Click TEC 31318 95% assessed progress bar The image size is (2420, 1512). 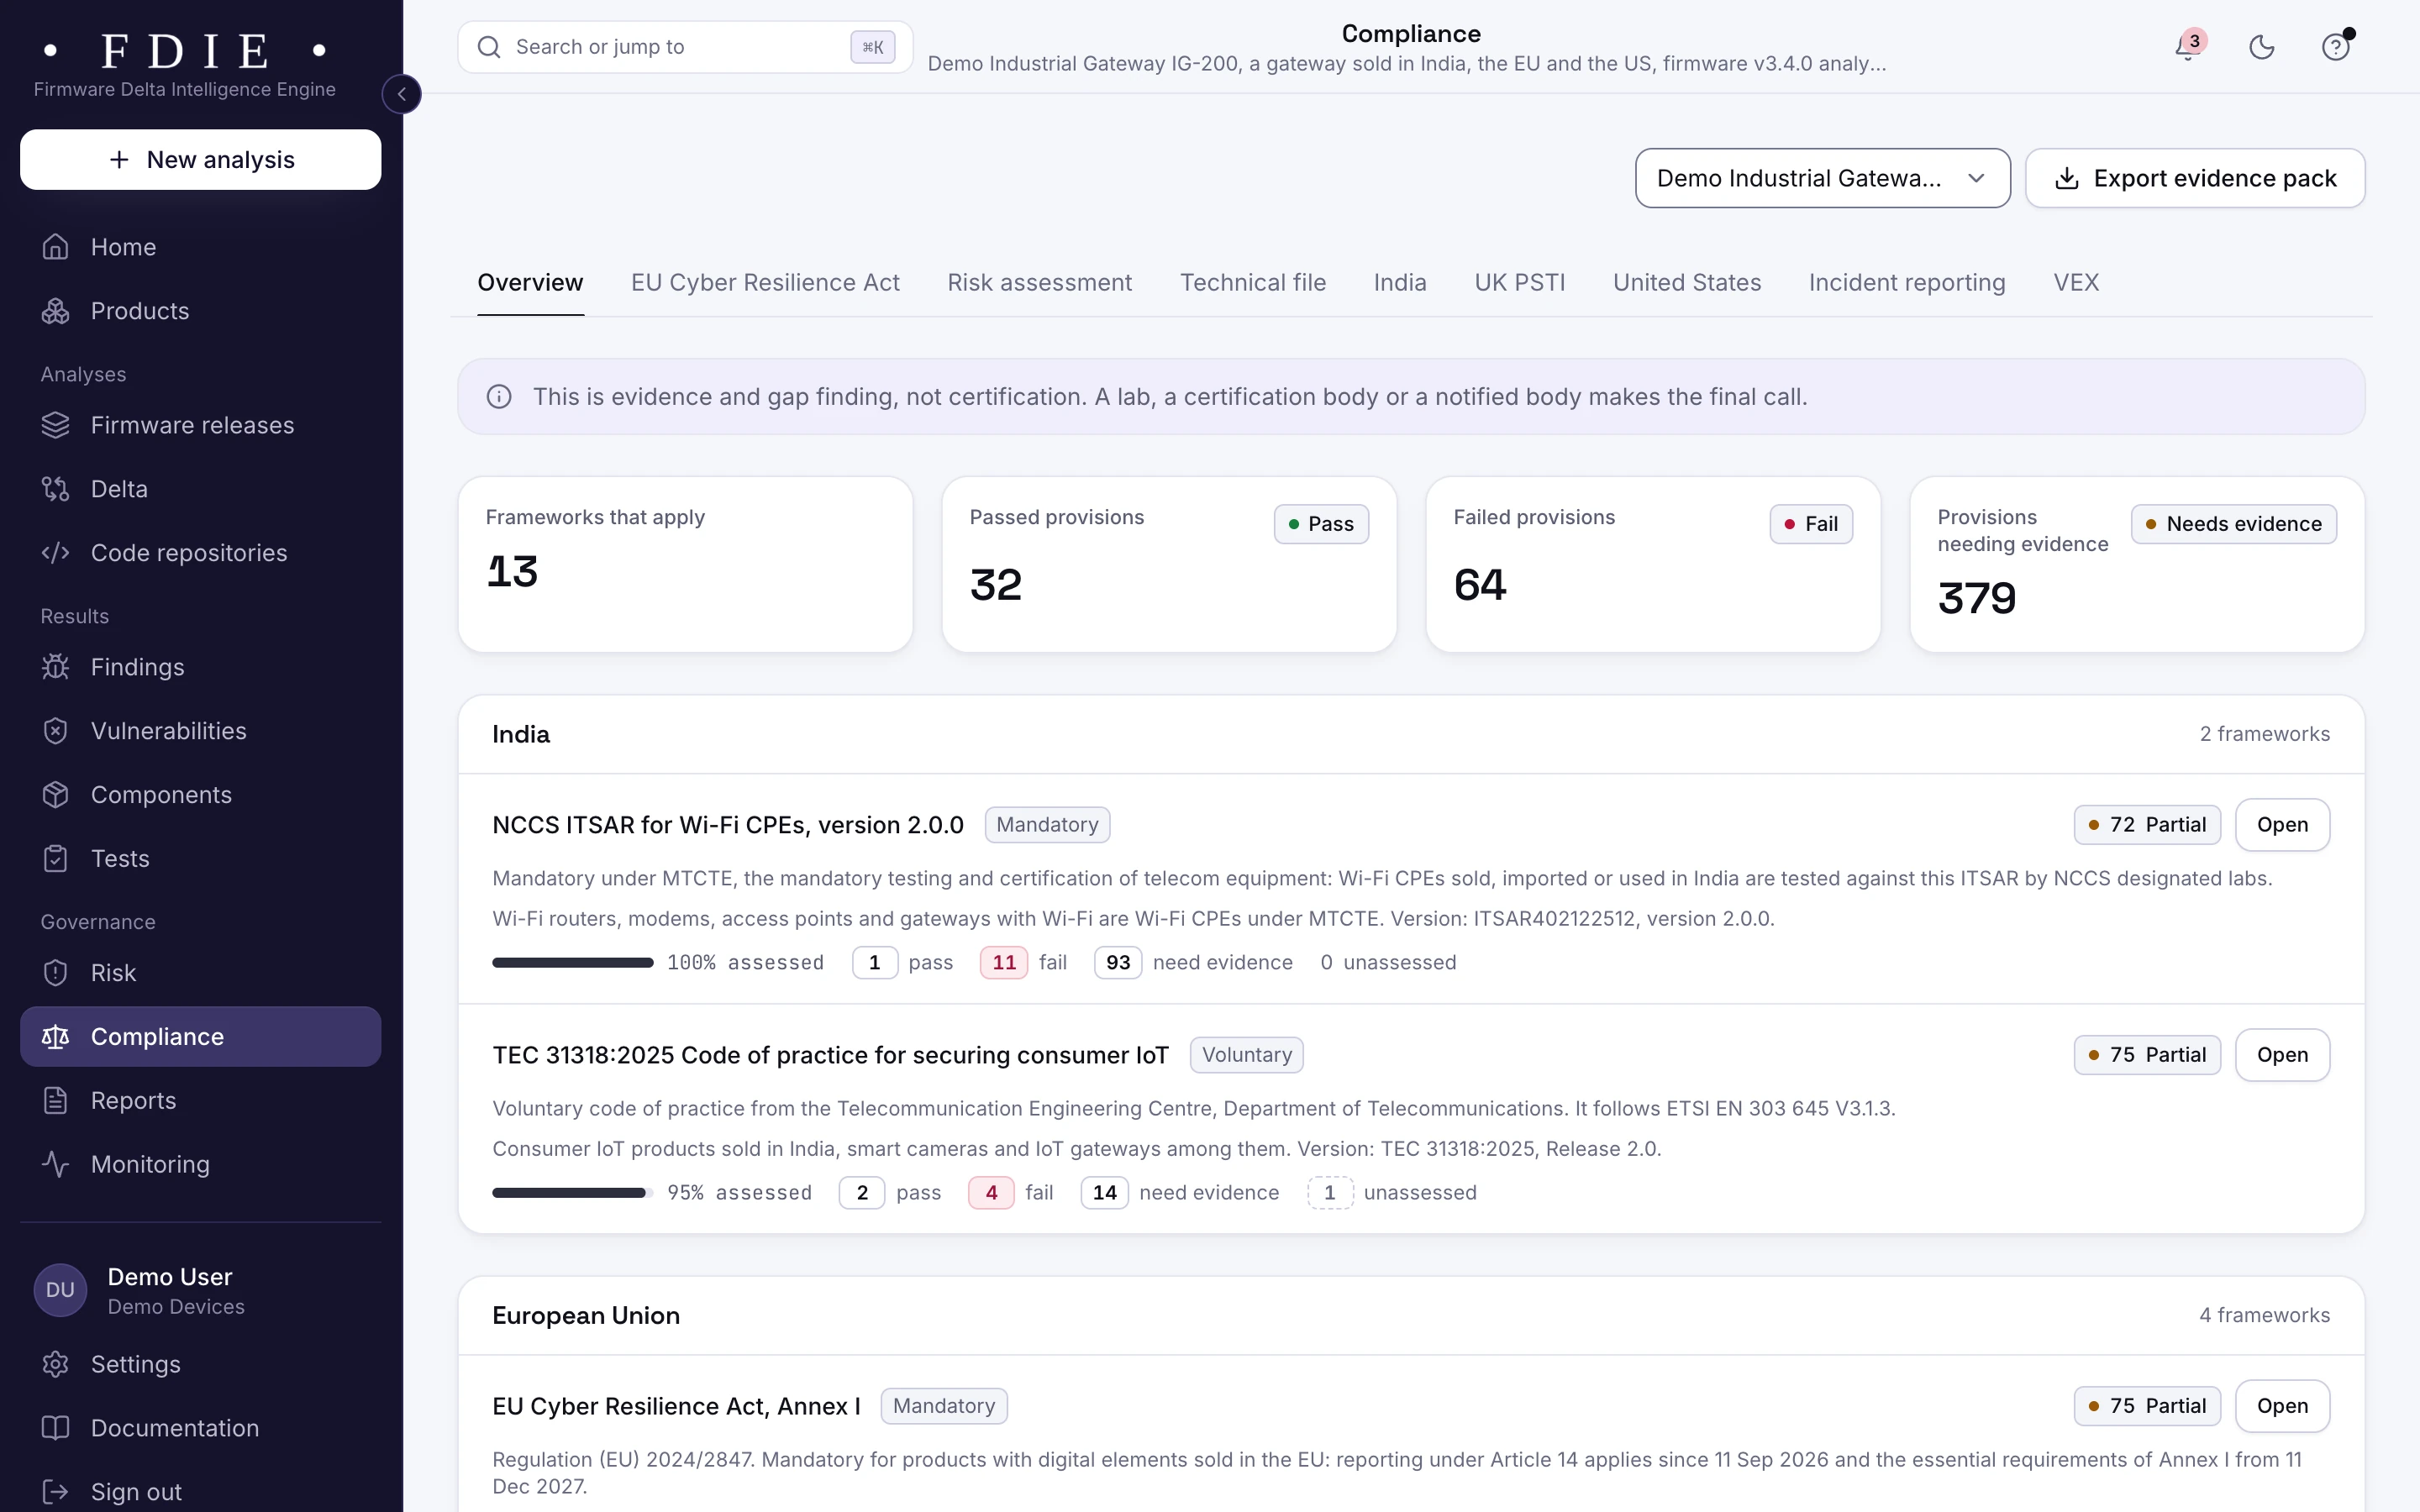572,1193
